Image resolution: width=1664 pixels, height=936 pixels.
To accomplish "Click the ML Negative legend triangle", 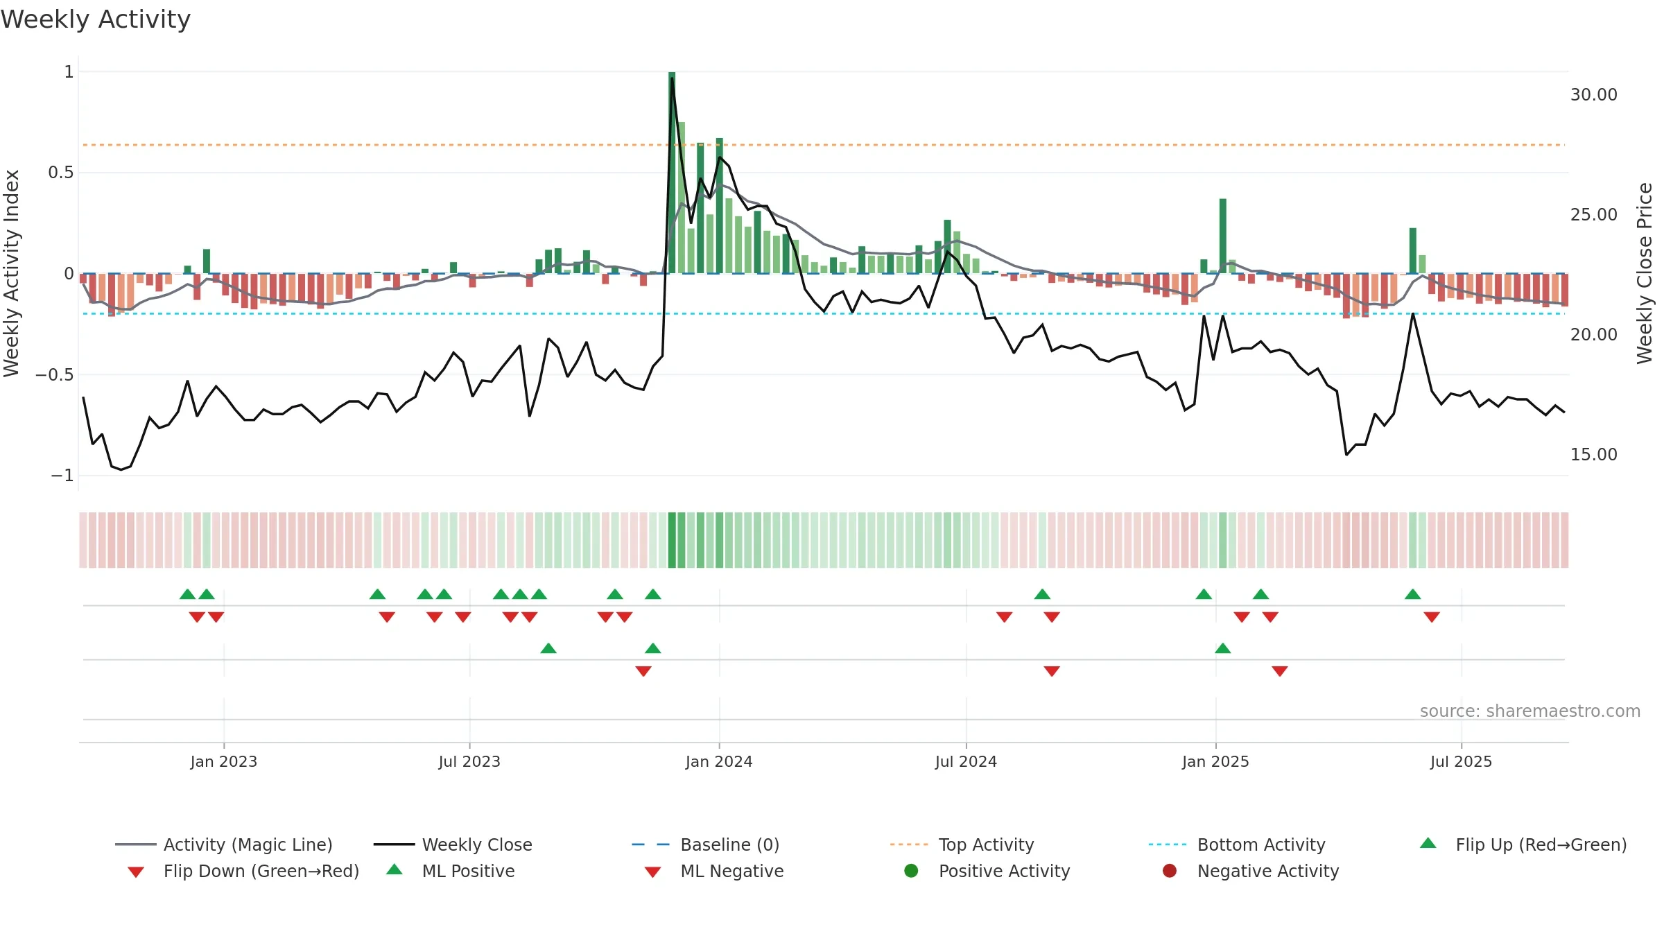I will coord(652,872).
